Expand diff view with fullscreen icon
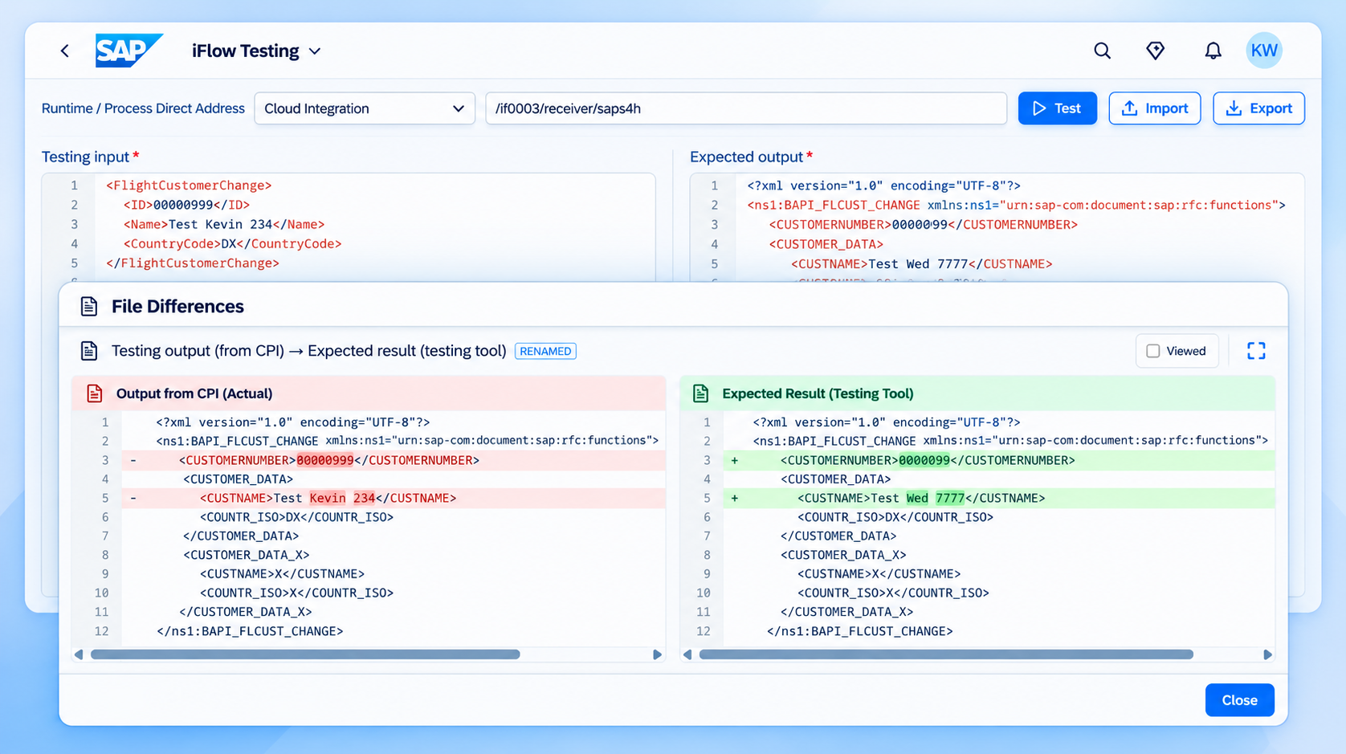This screenshot has height=754, width=1346. tap(1256, 351)
